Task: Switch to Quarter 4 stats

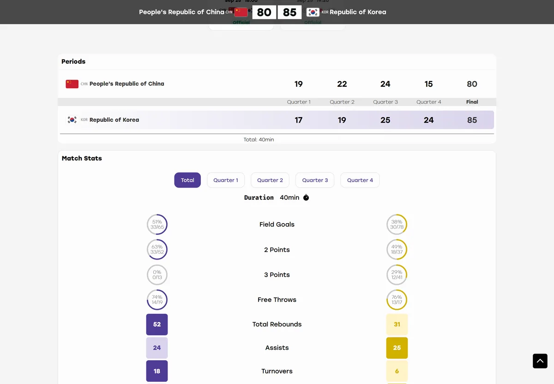Action: (x=360, y=180)
